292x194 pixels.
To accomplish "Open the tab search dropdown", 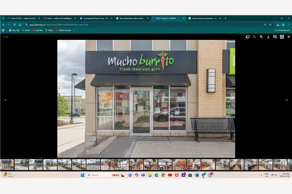I will tap(3, 18).
